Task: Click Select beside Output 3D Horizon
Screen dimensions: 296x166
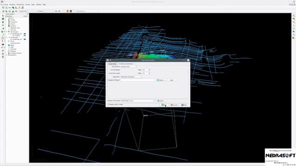Action: [161, 101]
